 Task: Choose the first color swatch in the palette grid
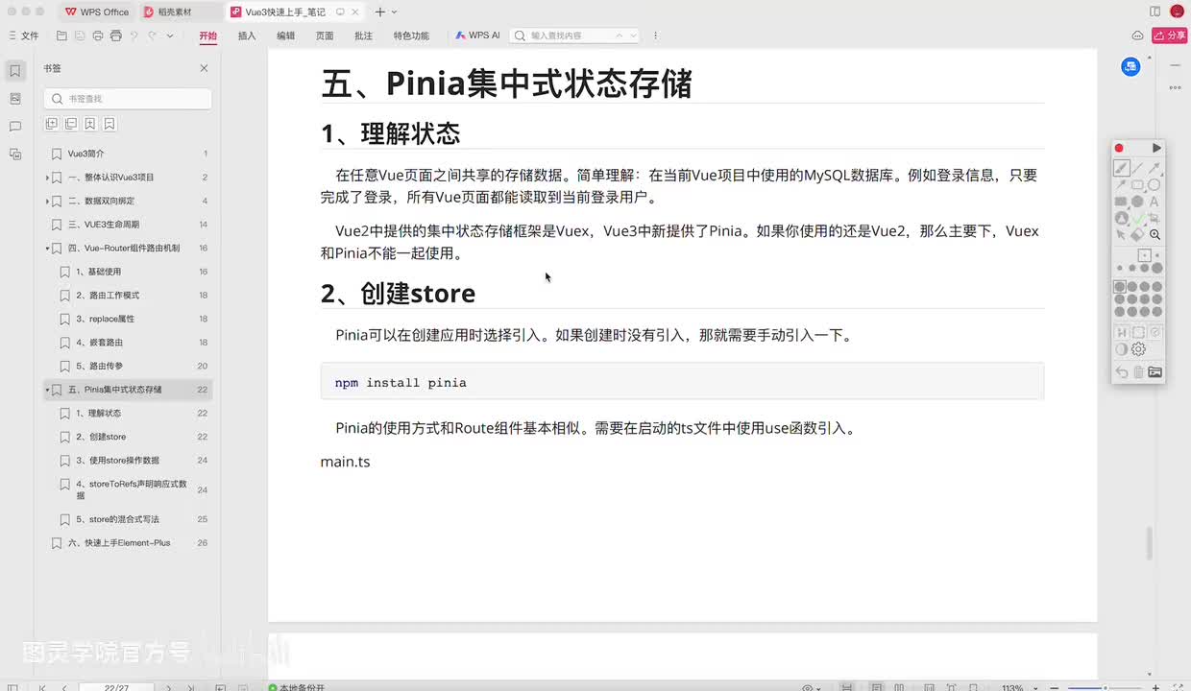[1120, 287]
